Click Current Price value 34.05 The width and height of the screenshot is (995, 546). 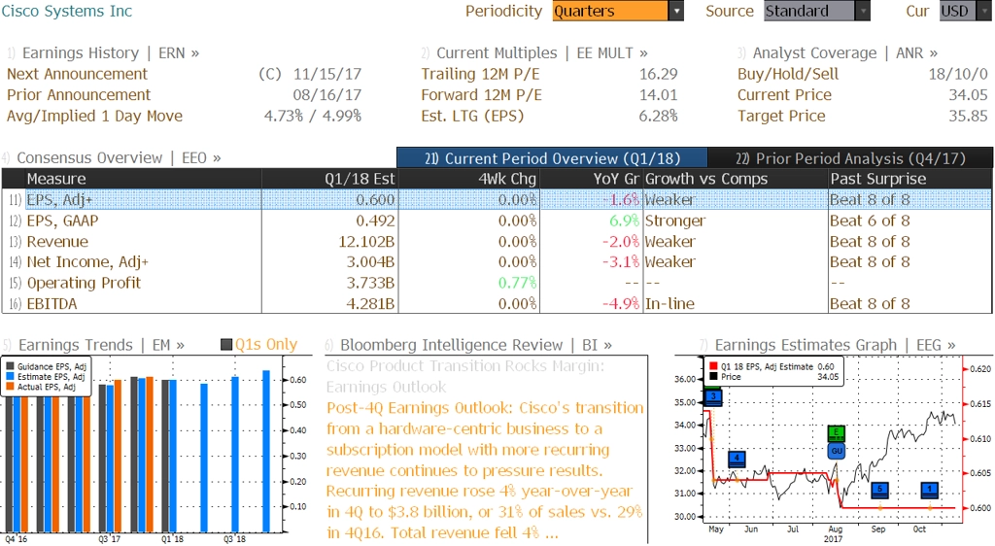[x=968, y=95]
